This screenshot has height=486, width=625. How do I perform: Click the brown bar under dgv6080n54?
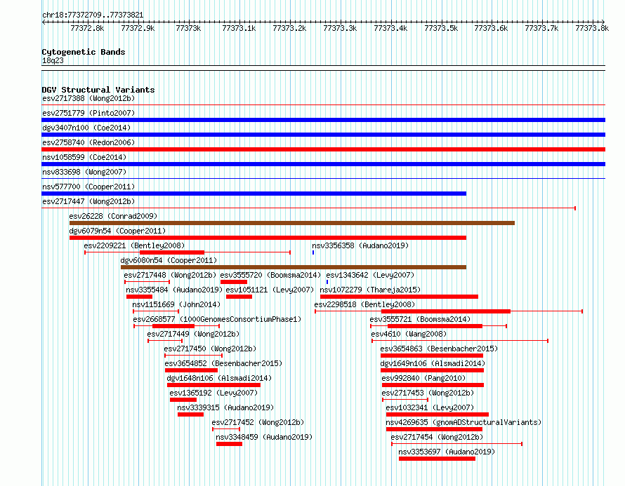tap(294, 267)
